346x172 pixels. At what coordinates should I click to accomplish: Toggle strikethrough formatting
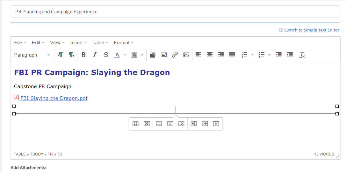[x=106, y=55]
